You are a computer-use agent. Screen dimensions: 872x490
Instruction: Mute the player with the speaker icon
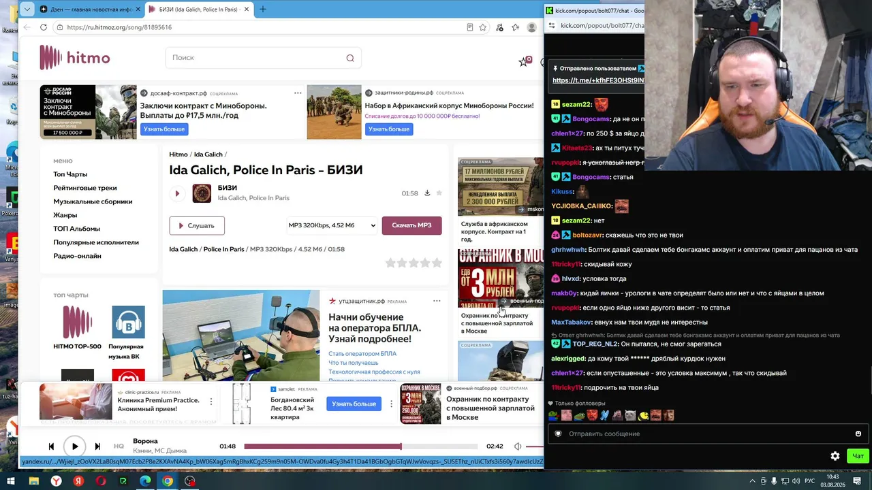(518, 446)
